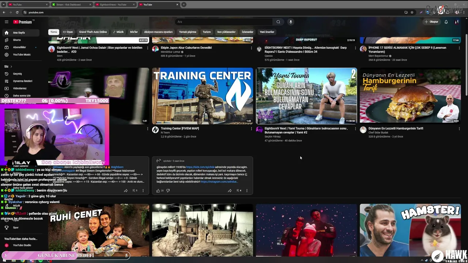Open comments on the syichde post
This screenshot has height=263, width=468.
[x=239, y=190]
